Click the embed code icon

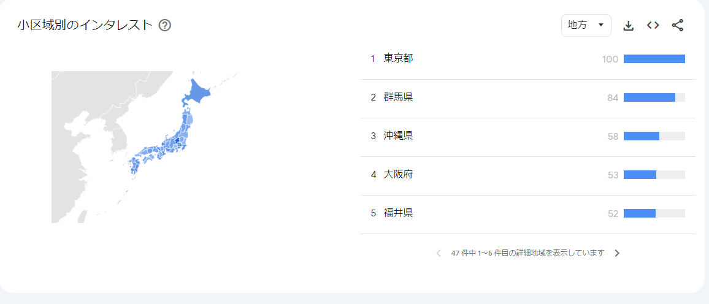coord(653,25)
